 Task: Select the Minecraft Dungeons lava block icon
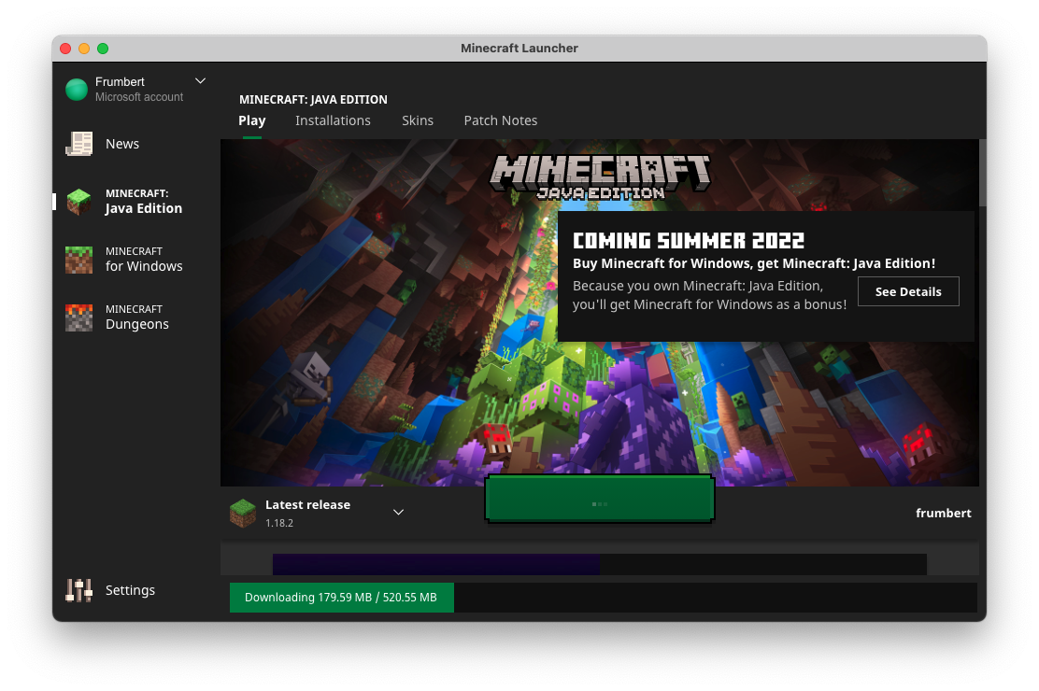(x=78, y=317)
